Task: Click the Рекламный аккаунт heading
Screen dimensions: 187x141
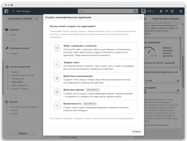Action: pos(20,48)
